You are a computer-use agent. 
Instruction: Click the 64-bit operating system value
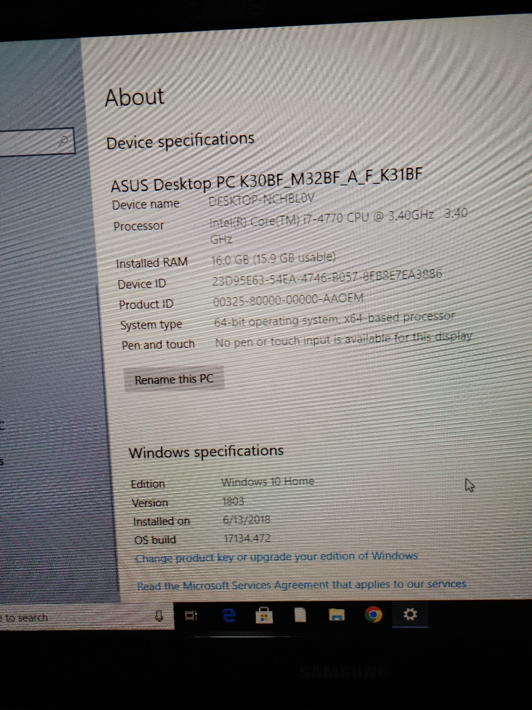pyautogui.click(x=334, y=319)
